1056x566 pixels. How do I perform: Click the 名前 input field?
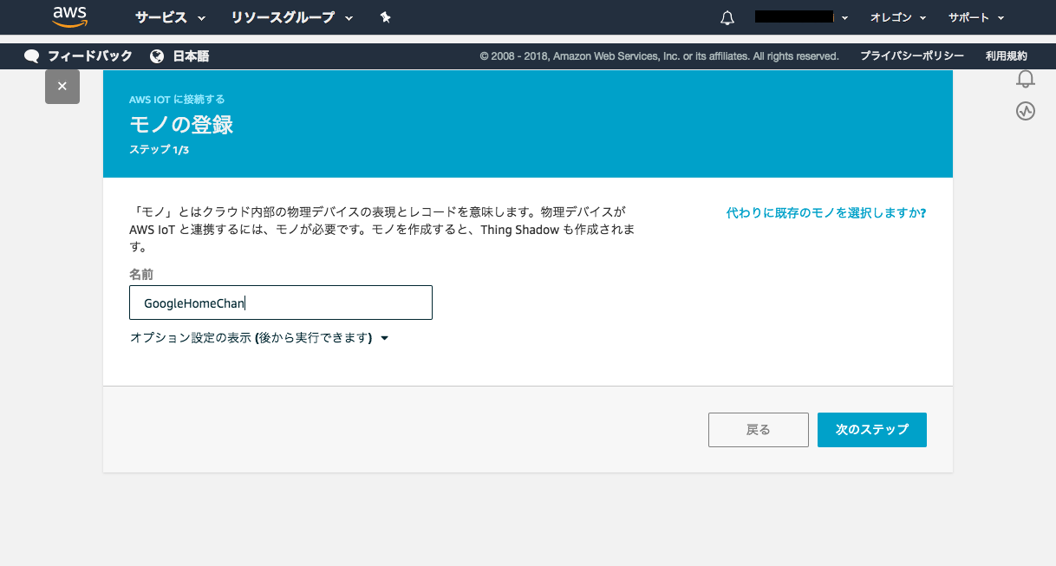coord(281,303)
